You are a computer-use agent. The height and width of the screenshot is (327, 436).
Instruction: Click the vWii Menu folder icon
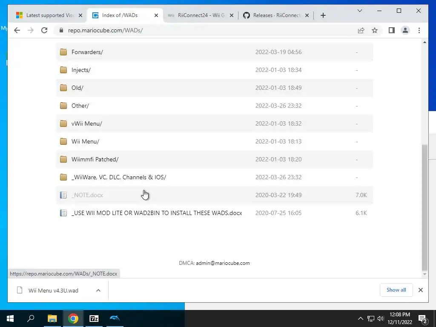[x=63, y=123]
